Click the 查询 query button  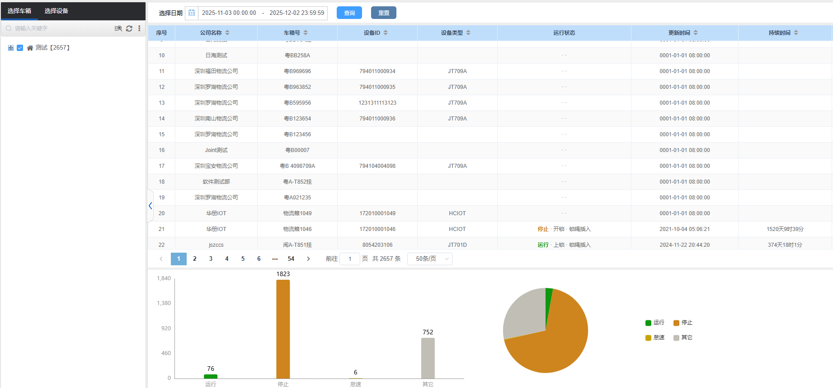point(349,13)
